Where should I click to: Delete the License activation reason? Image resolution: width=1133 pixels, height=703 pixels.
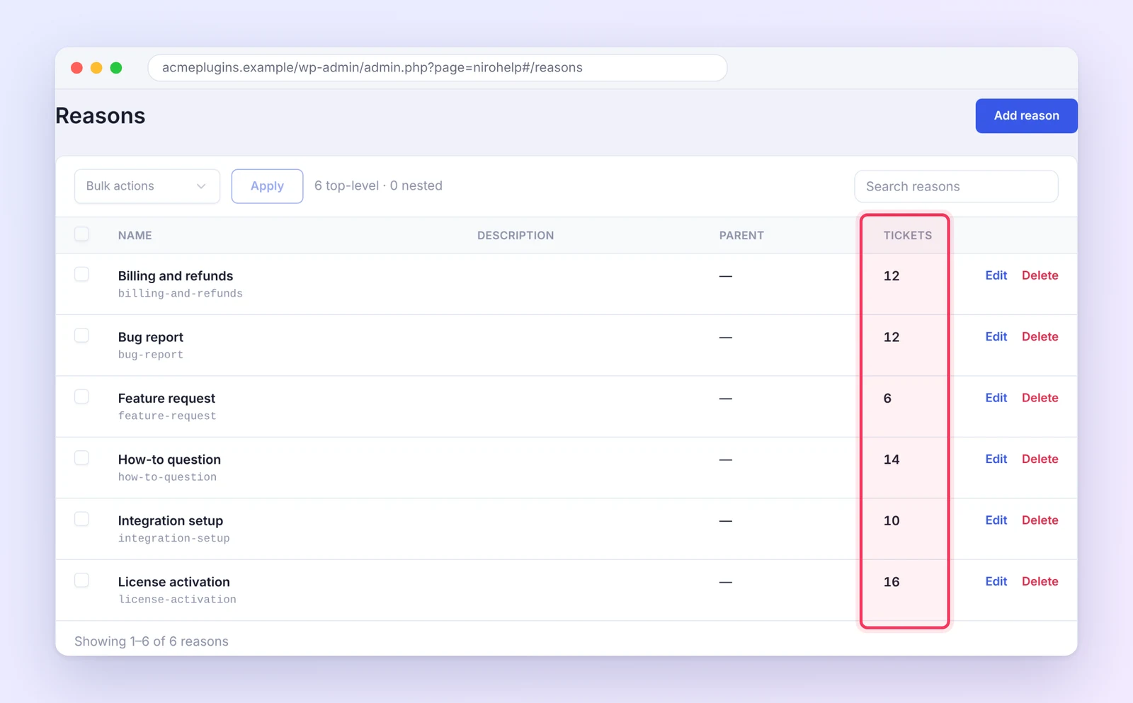coord(1040,581)
